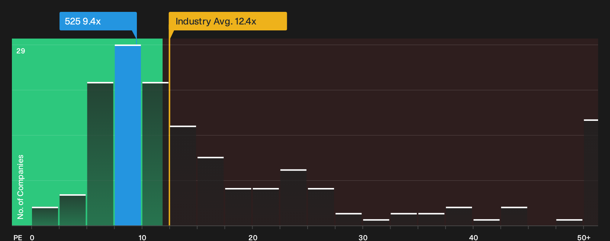Click the 'No. of Companies' axis title
This screenshot has height=241, width=610.
tap(20, 187)
